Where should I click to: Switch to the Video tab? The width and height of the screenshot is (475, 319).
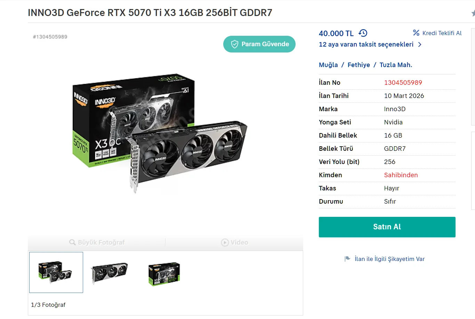tap(235, 242)
